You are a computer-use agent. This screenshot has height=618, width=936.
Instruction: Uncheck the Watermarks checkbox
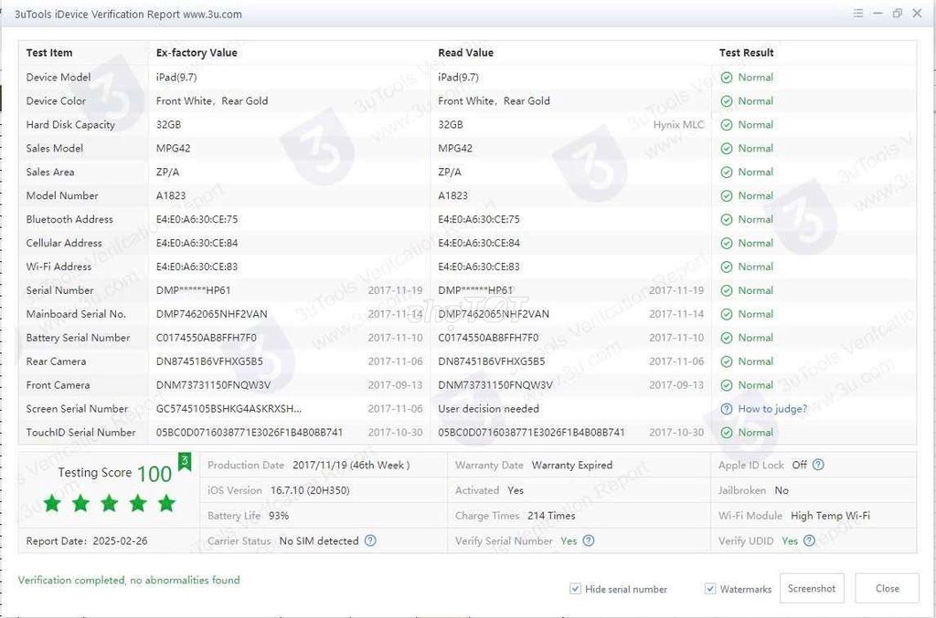click(710, 589)
